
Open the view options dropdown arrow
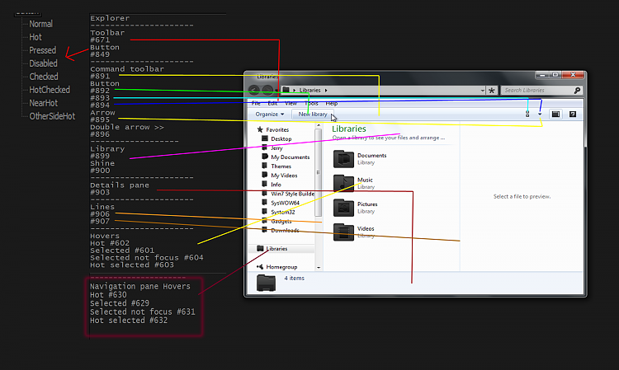540,115
